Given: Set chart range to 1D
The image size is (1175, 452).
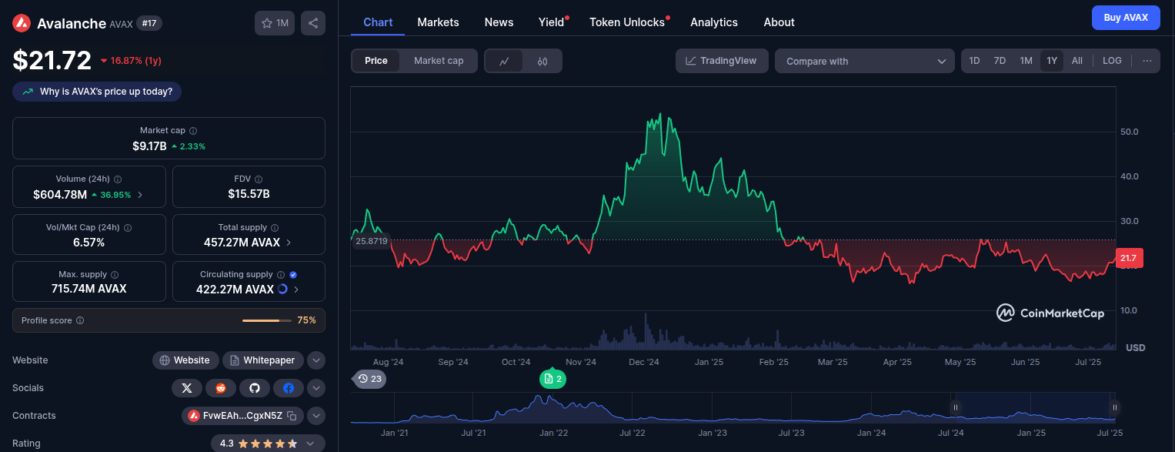Looking at the screenshot, I should coord(974,61).
